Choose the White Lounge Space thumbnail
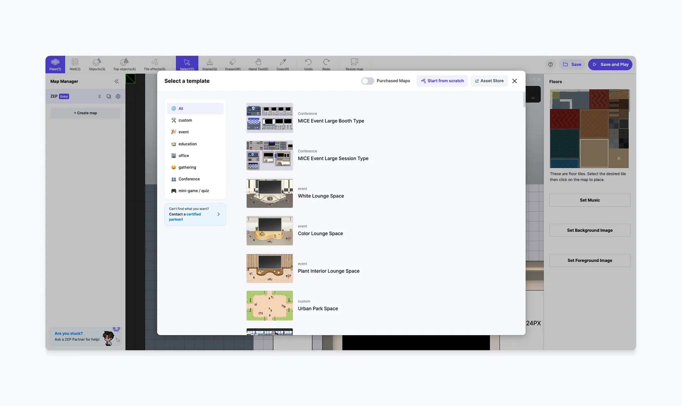Viewport: 682px width, 406px height. point(269,193)
